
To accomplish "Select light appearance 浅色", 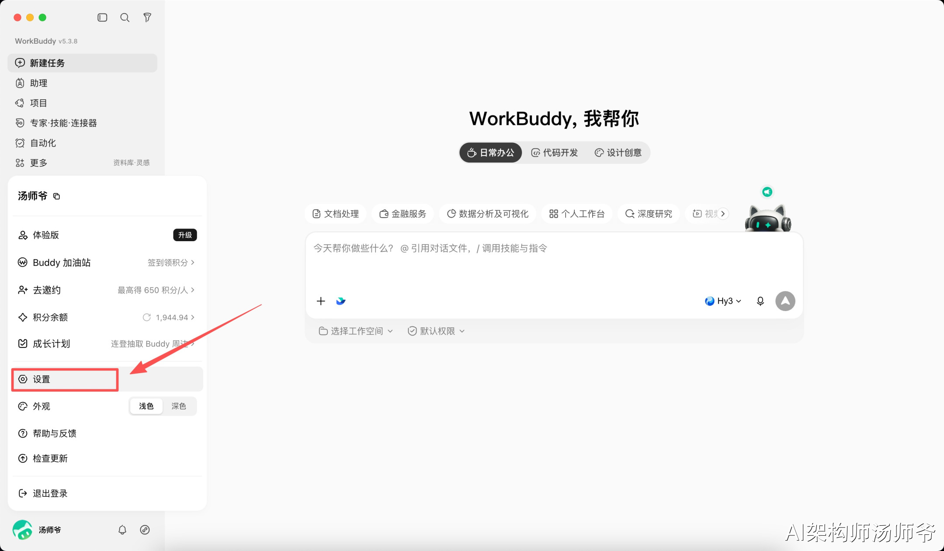I will 146,406.
